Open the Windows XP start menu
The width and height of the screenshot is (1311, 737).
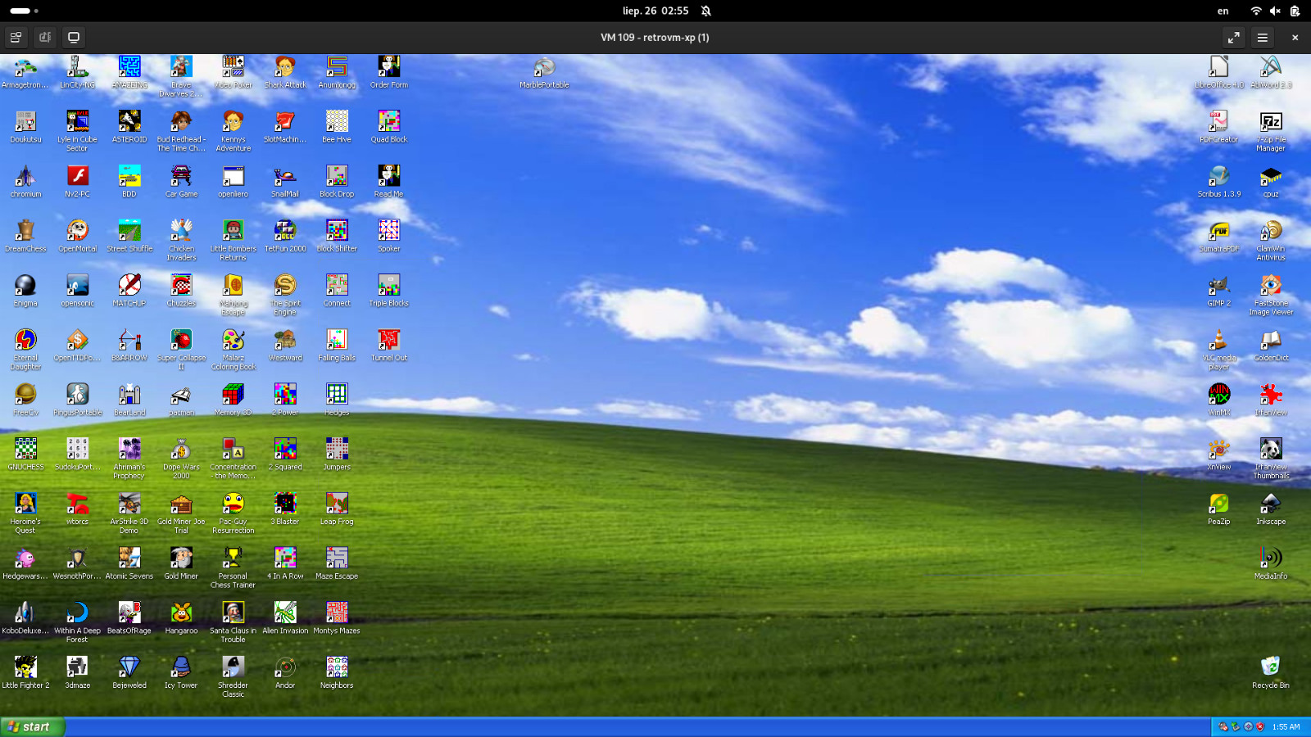point(32,726)
